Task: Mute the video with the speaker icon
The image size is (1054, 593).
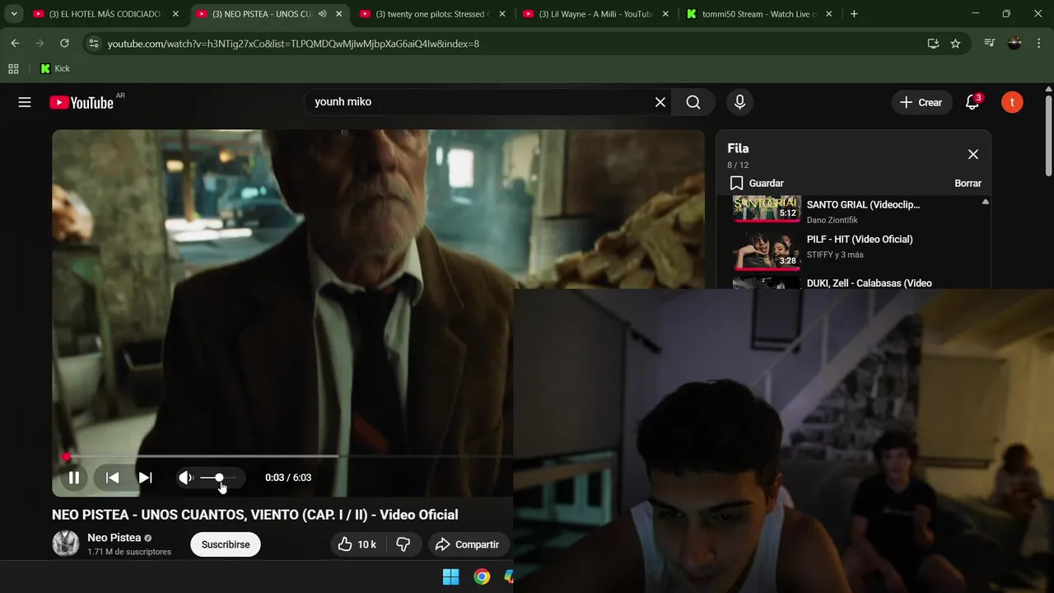Action: [x=186, y=478]
